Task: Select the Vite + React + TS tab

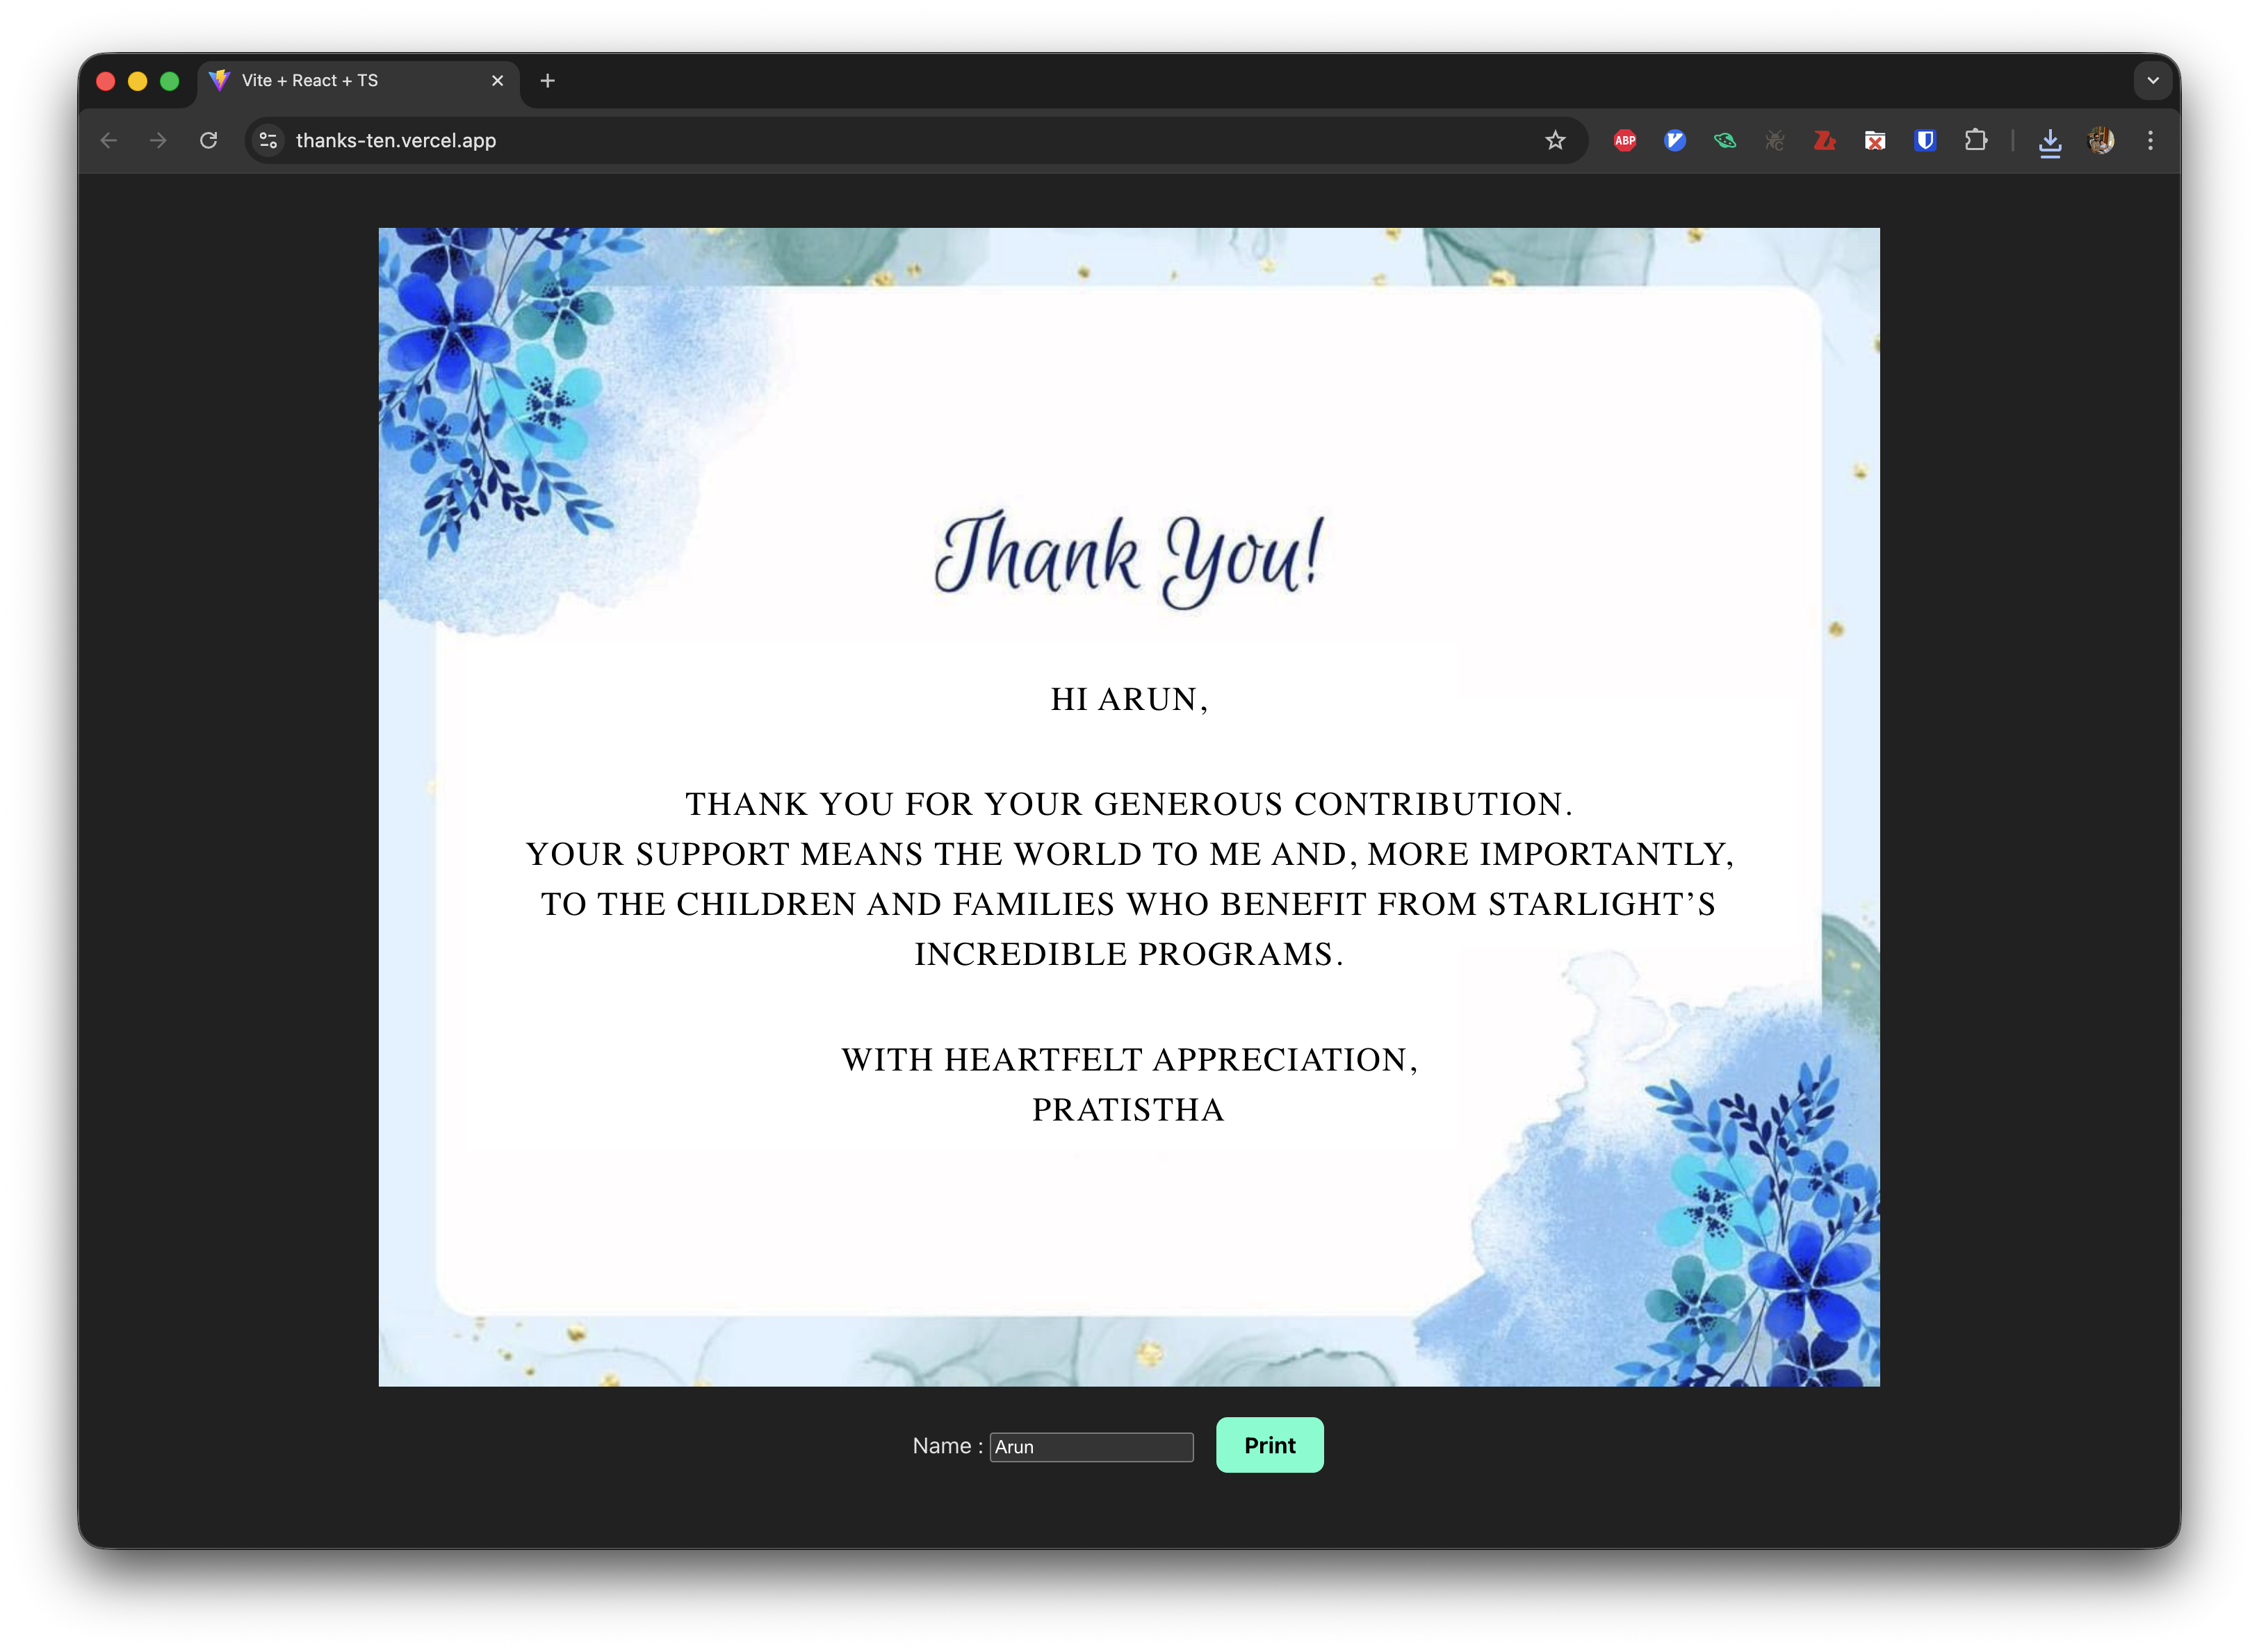Action: (x=358, y=81)
